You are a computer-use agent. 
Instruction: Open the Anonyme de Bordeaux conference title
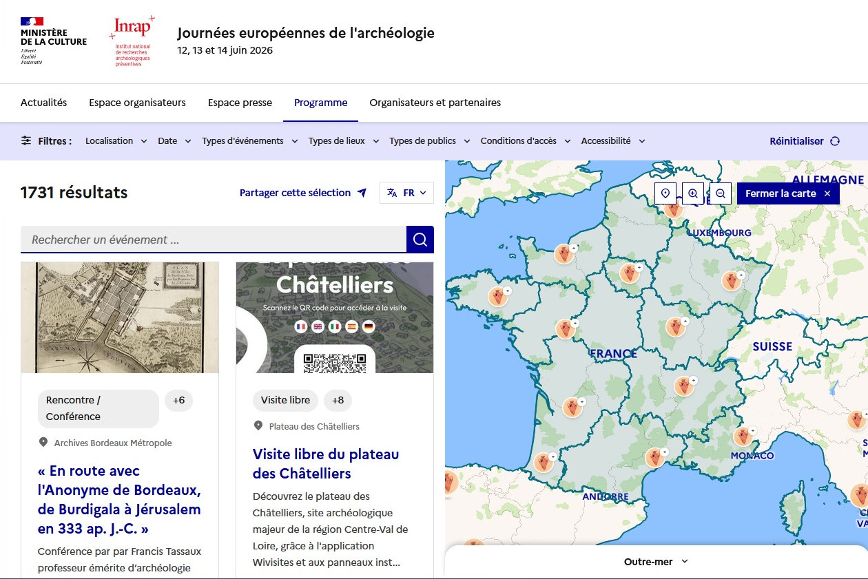click(x=120, y=500)
